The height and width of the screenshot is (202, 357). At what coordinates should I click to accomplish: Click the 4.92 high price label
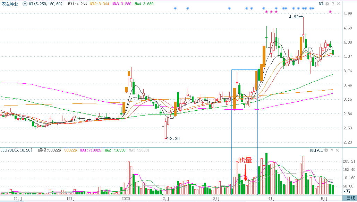[x=294, y=17]
